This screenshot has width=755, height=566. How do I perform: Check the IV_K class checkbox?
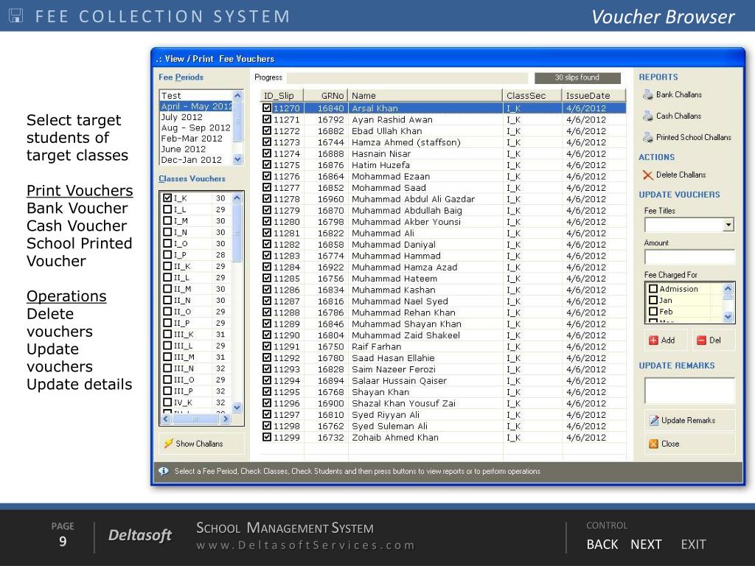click(x=167, y=402)
